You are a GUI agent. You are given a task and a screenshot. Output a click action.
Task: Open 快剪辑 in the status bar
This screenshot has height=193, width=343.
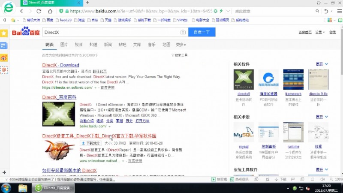[219, 179]
